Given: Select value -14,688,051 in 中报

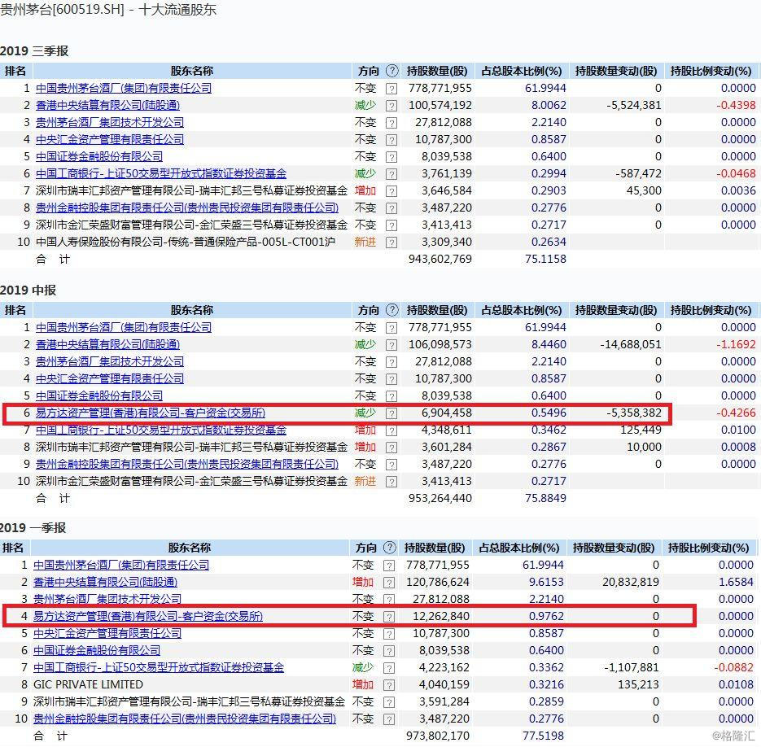Looking at the screenshot, I should pos(631,345).
